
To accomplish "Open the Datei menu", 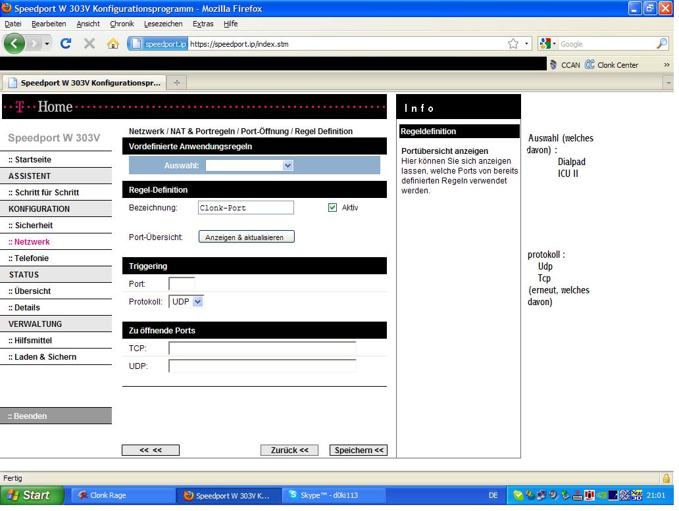I will [13, 24].
